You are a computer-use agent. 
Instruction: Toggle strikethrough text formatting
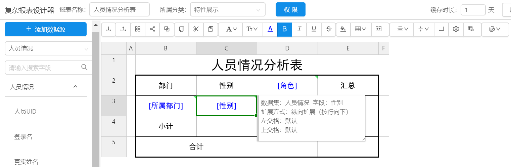(328, 29)
